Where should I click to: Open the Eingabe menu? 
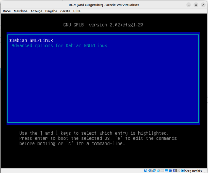click(51, 11)
